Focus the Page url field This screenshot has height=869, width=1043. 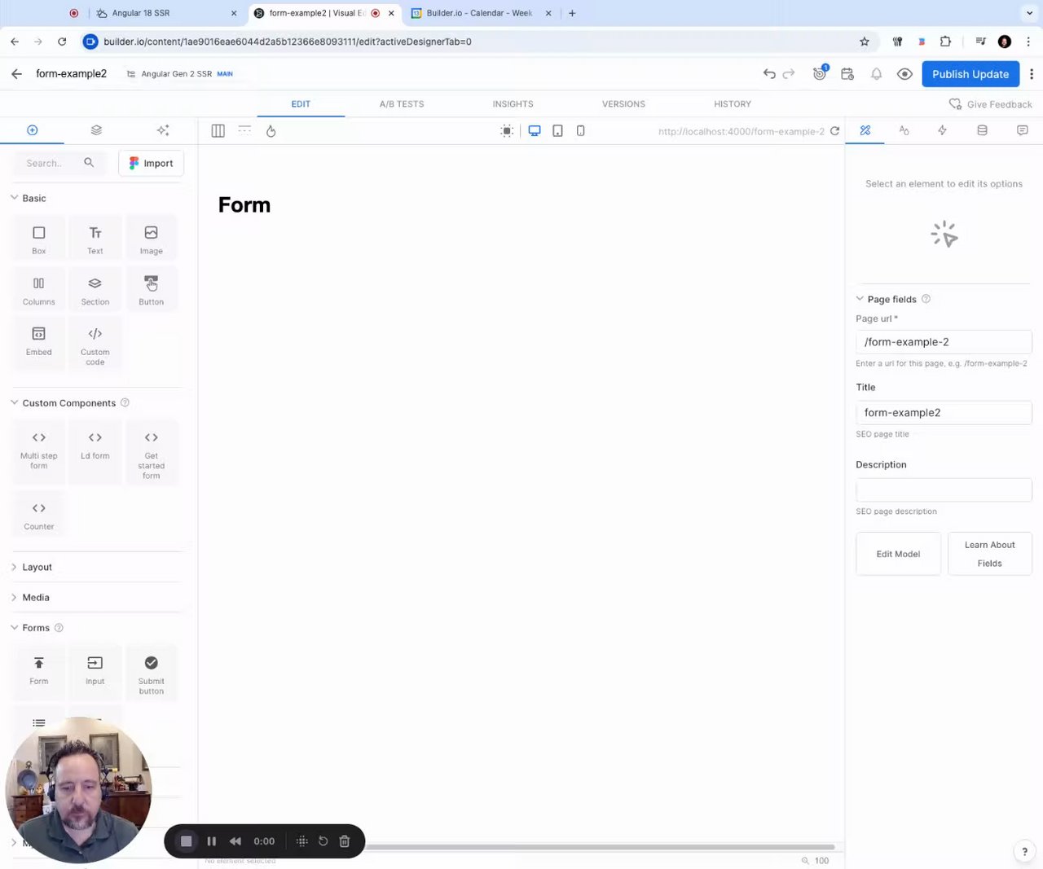click(944, 342)
